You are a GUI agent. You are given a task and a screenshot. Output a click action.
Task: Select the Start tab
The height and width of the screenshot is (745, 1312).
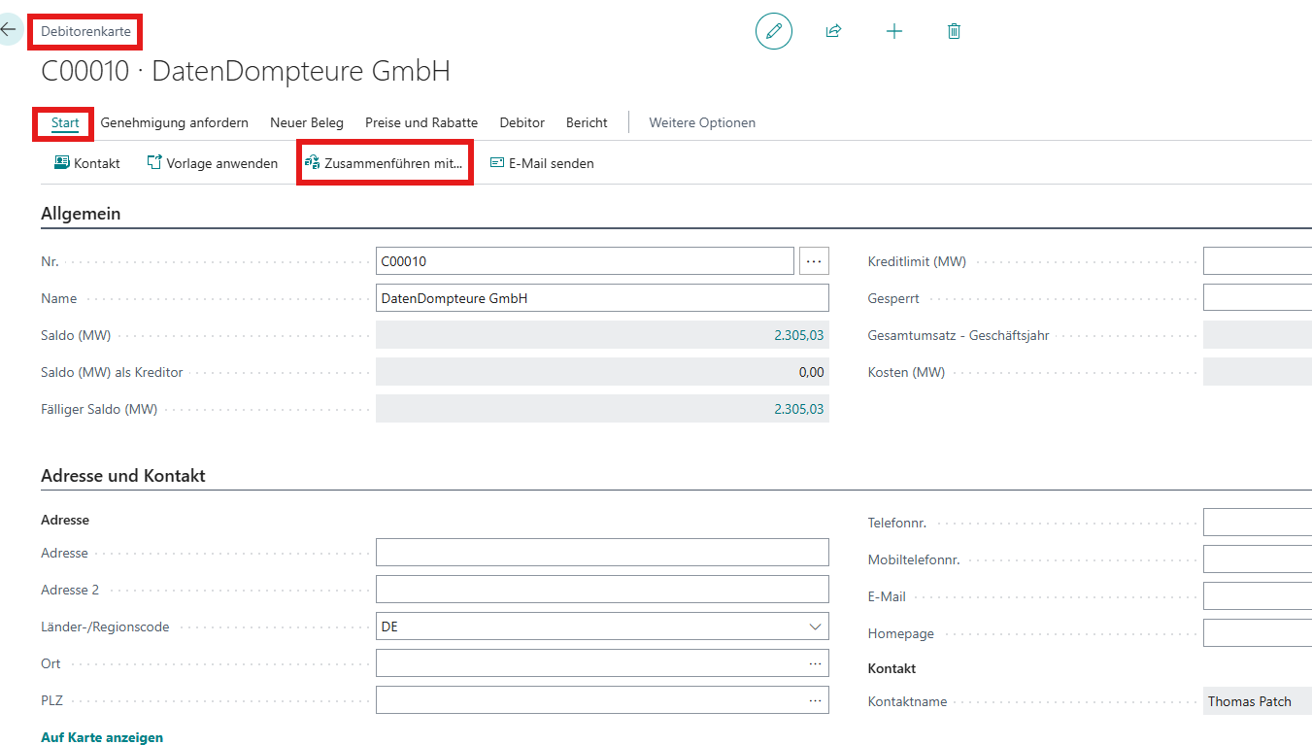65,122
